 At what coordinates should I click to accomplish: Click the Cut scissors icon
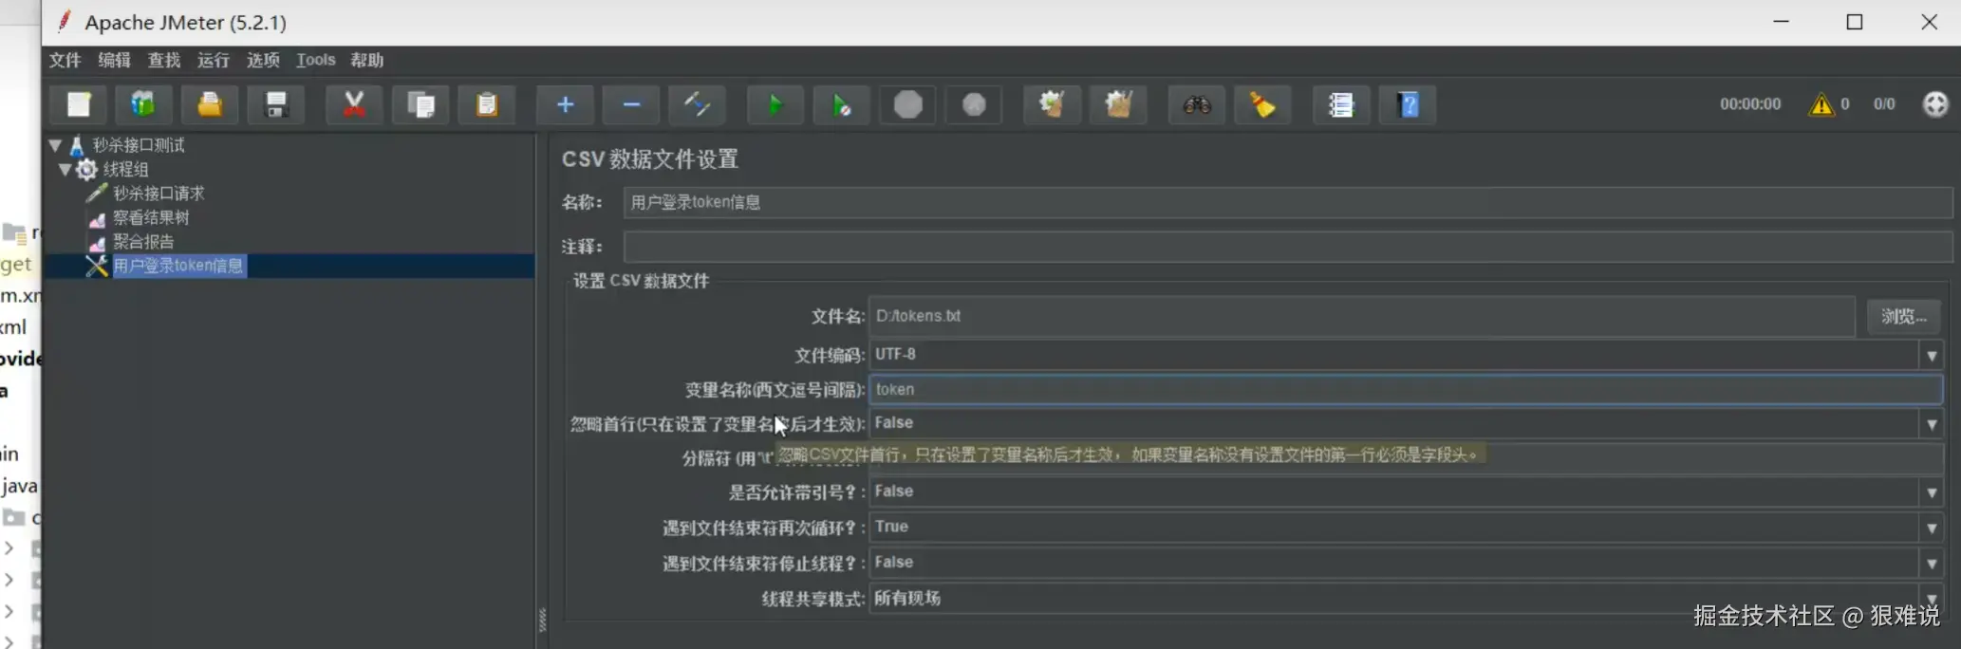(354, 104)
